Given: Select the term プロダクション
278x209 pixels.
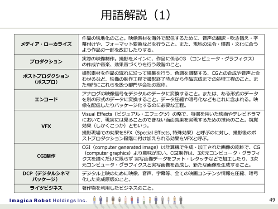Looking at the screenshot, I should pos(46,62).
